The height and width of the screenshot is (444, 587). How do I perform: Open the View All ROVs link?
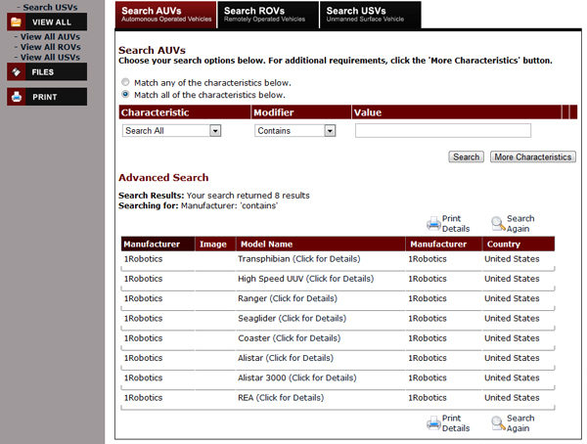[51, 47]
